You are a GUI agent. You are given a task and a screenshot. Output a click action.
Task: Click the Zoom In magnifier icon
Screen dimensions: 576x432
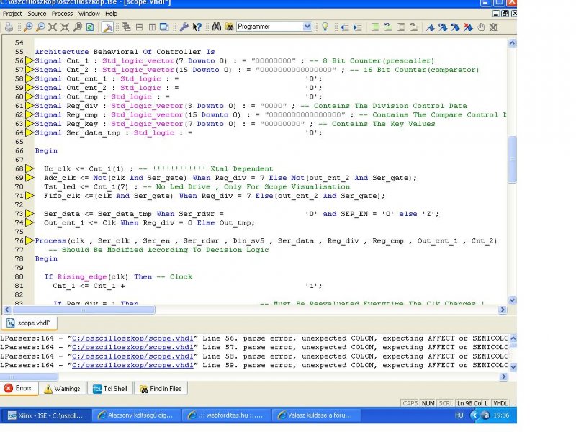pos(28,27)
